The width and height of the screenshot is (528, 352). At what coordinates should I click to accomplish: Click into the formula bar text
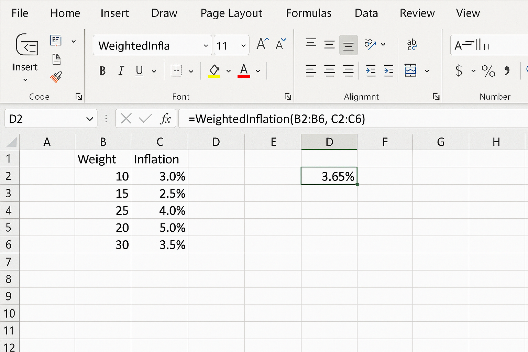[x=277, y=119]
